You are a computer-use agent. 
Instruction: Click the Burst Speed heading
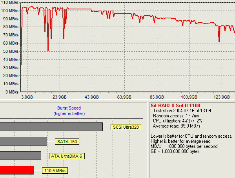tap(69, 108)
